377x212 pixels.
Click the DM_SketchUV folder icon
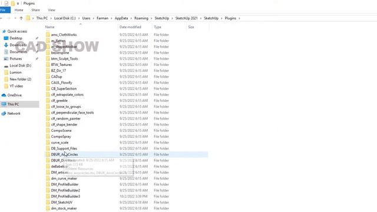(x=48, y=203)
